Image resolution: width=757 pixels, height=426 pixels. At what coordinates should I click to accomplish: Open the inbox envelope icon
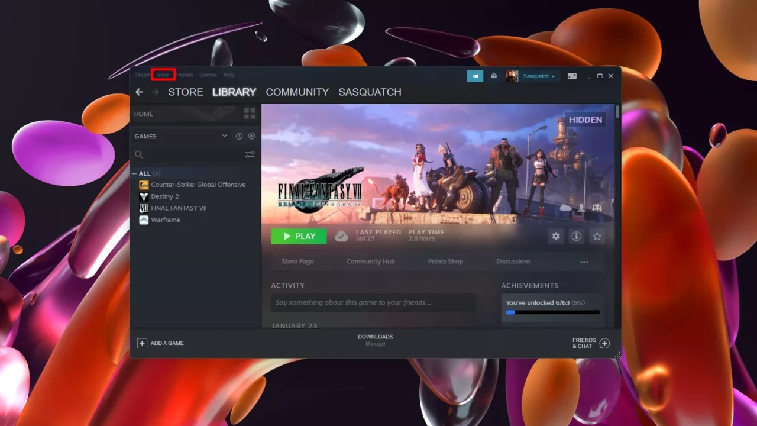(x=494, y=76)
